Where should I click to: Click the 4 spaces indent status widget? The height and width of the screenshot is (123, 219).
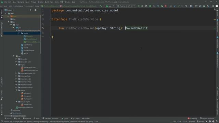pyautogui.click(x=192, y=122)
